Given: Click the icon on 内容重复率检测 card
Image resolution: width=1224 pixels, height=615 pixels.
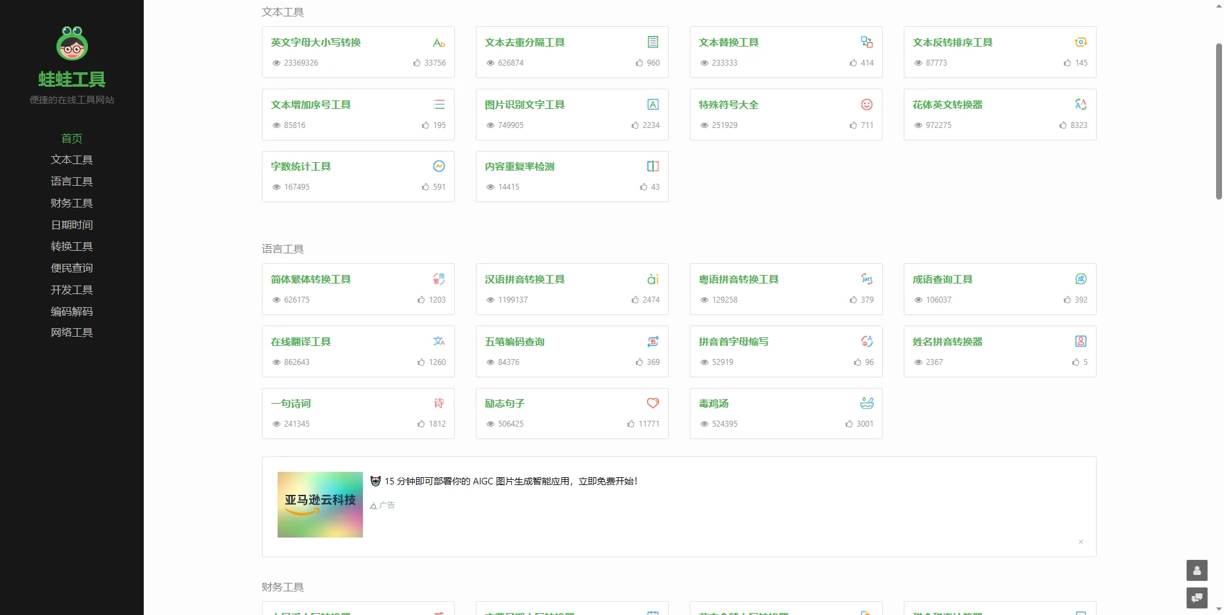Looking at the screenshot, I should [x=653, y=166].
